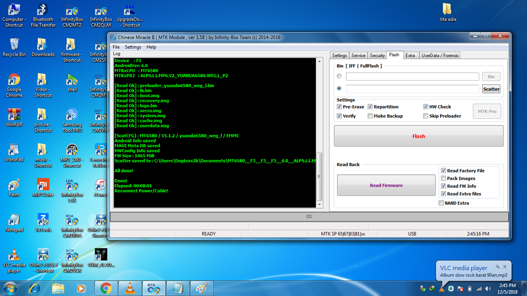Click the 'Reconnect Power/Cable!' log line
Viewport: 527px width, 296px height.
(141, 191)
